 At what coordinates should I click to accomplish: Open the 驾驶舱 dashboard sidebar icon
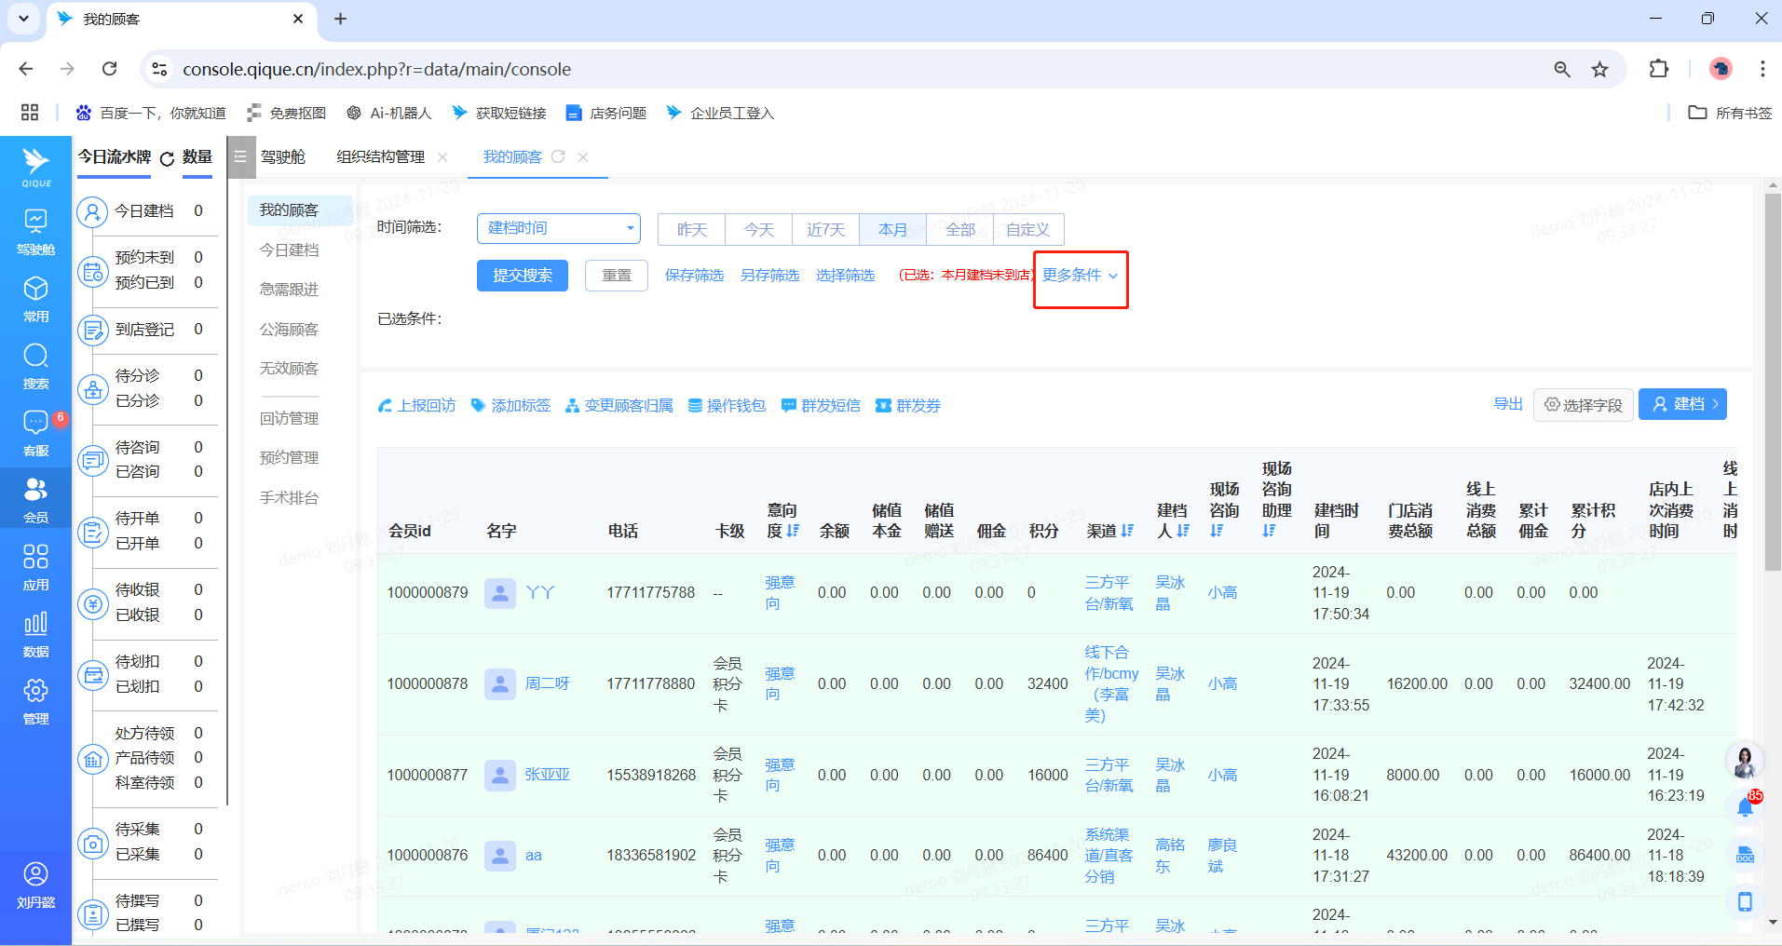[35, 222]
